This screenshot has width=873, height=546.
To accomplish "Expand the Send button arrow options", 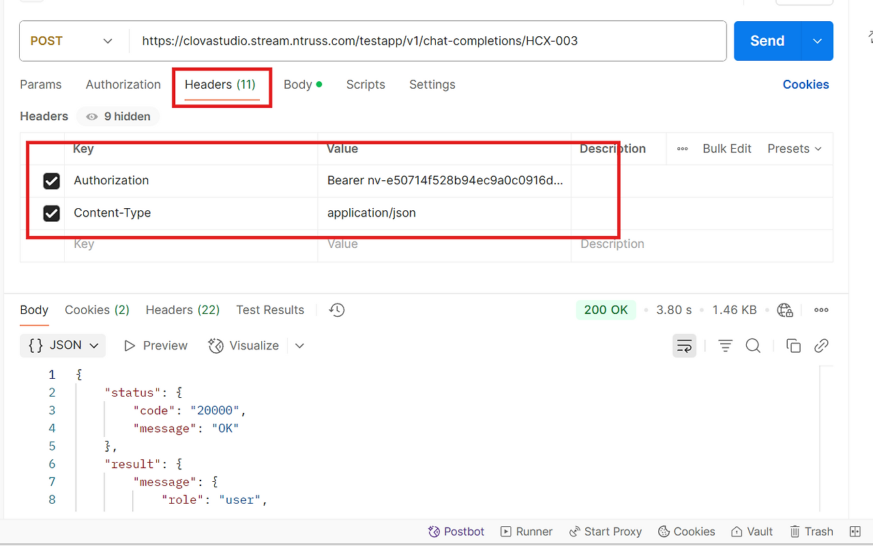I will click(x=817, y=41).
